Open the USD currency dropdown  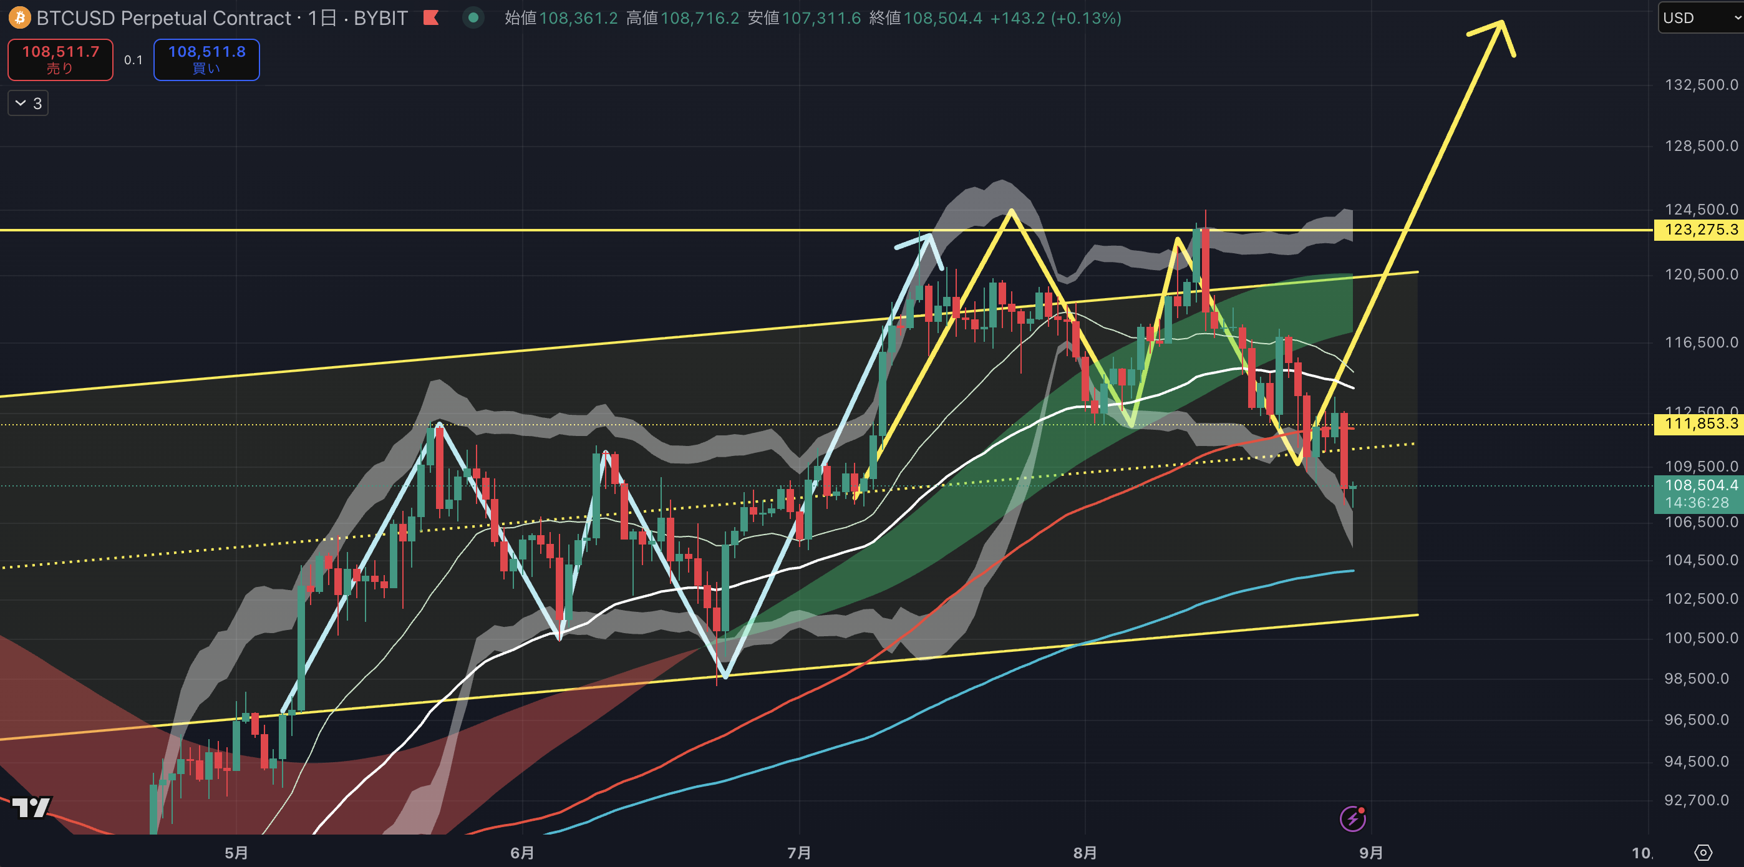tap(1702, 17)
